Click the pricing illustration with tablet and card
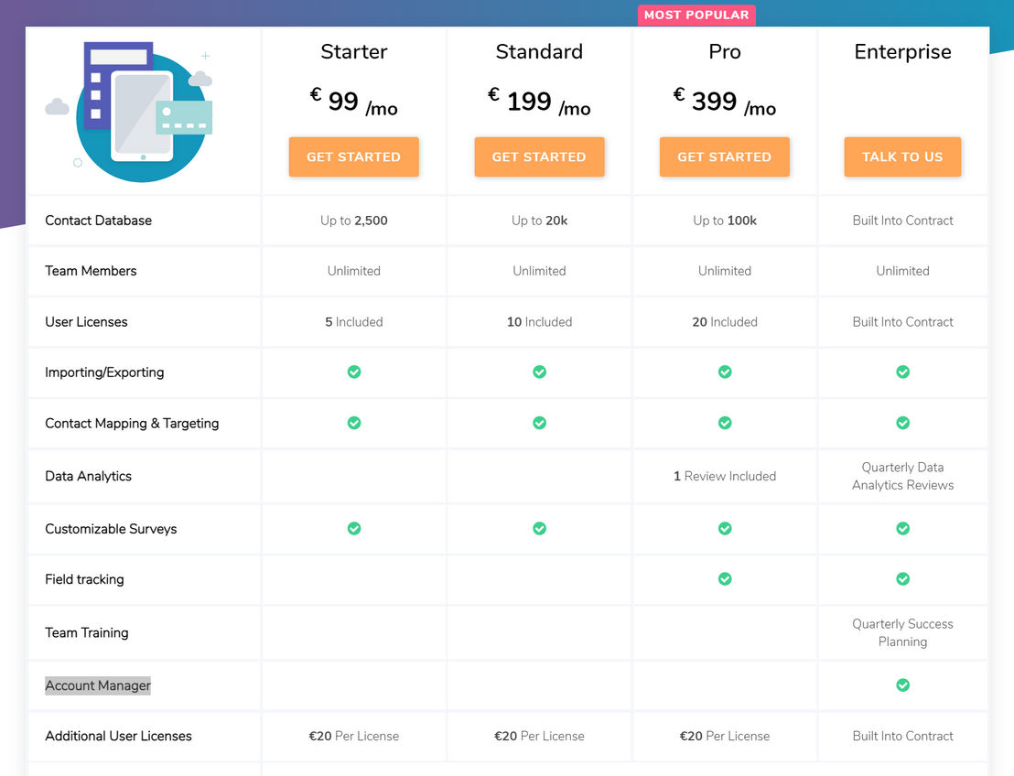The height and width of the screenshot is (776, 1014). click(129, 112)
